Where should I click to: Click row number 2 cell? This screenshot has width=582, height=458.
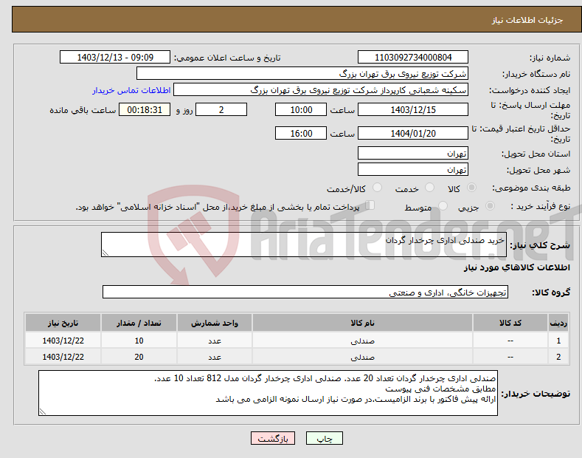pyautogui.click(x=558, y=357)
